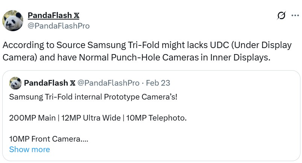
Task: Click the small panda avatar in the quoted post
Action: coord(15,83)
